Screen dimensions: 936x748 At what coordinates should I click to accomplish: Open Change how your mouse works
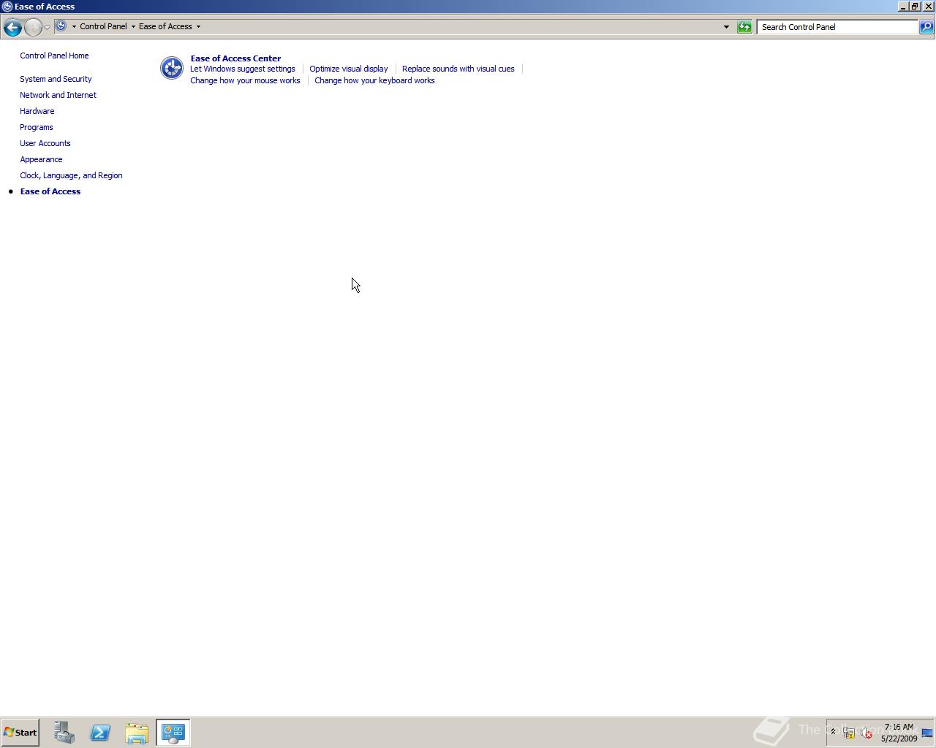(245, 80)
